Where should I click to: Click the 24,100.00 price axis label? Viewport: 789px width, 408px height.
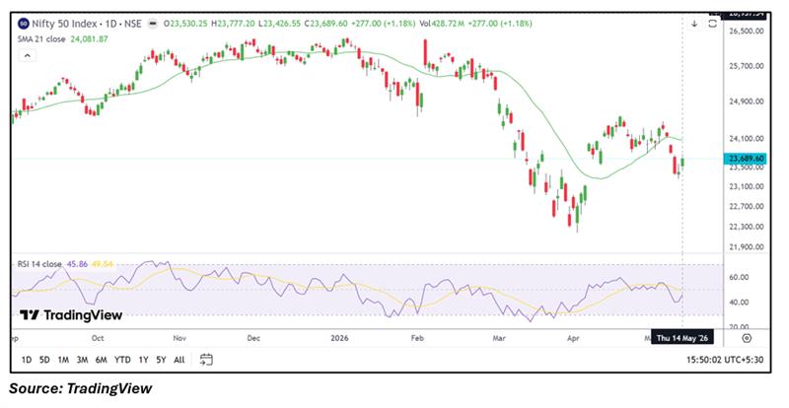tap(747, 138)
